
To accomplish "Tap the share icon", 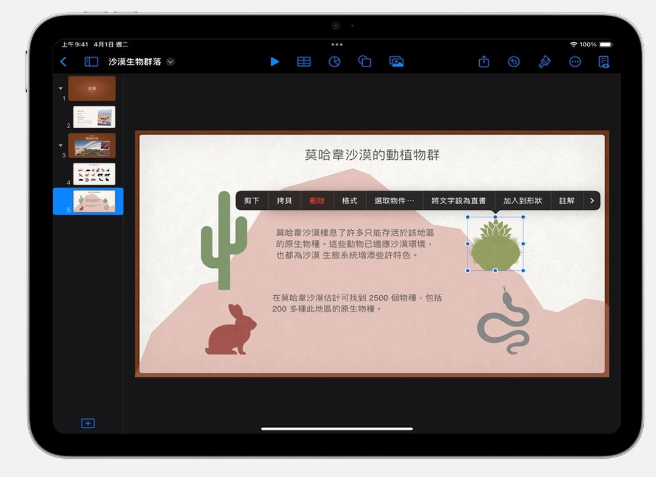I will [483, 62].
